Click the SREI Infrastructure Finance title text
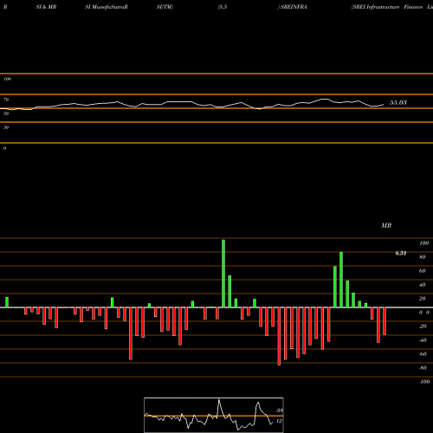Image resolution: width=433 pixels, height=433 pixels. (x=392, y=7)
